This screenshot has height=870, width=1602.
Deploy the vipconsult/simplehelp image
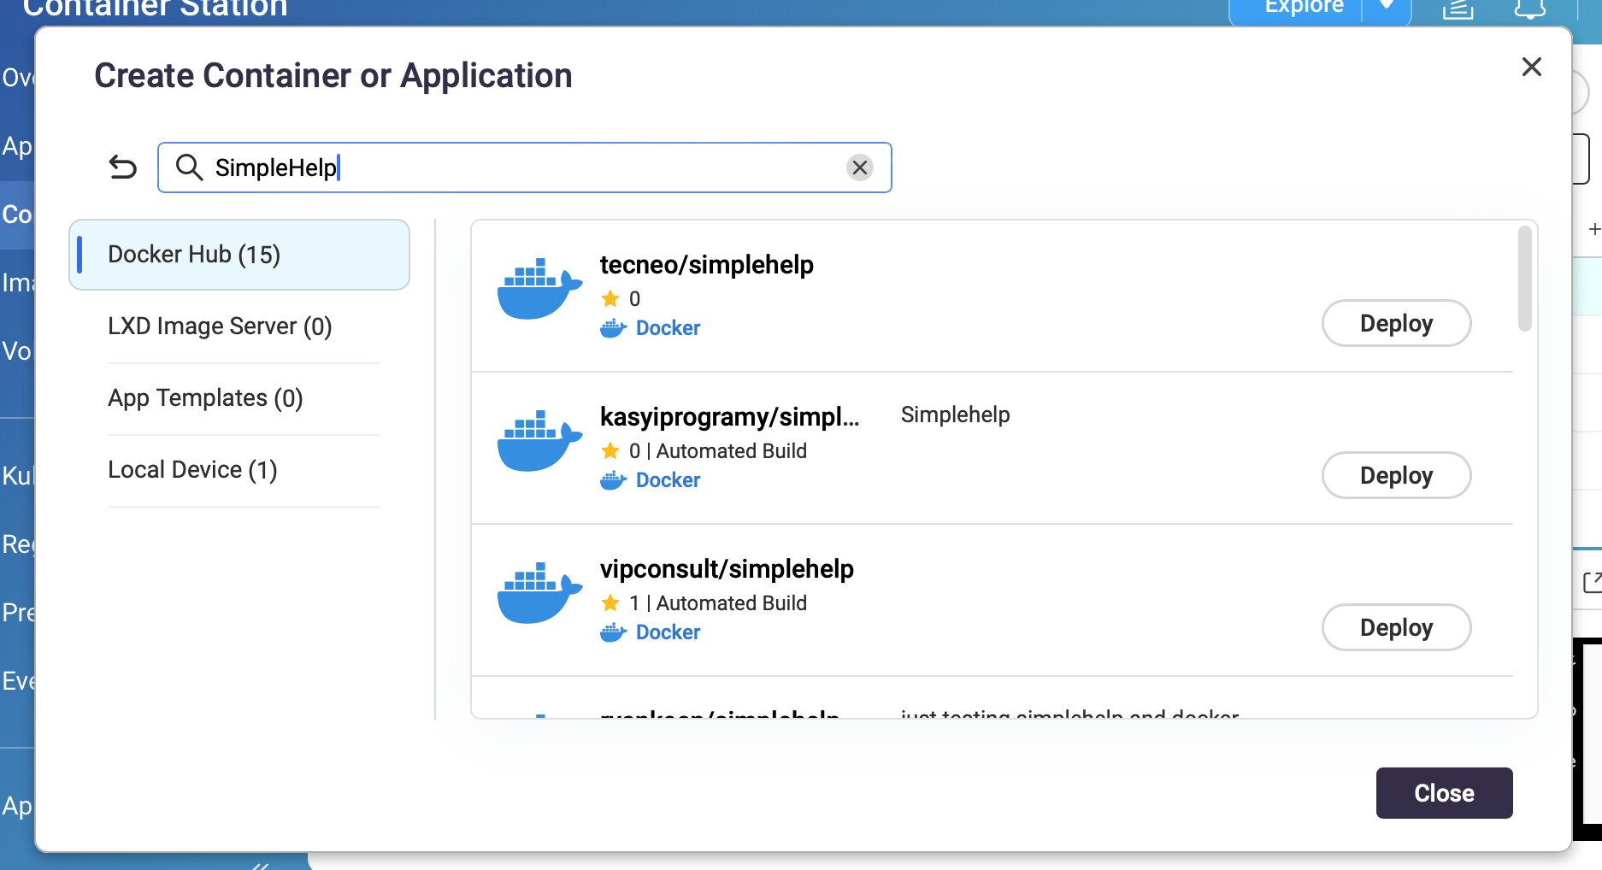click(x=1396, y=627)
